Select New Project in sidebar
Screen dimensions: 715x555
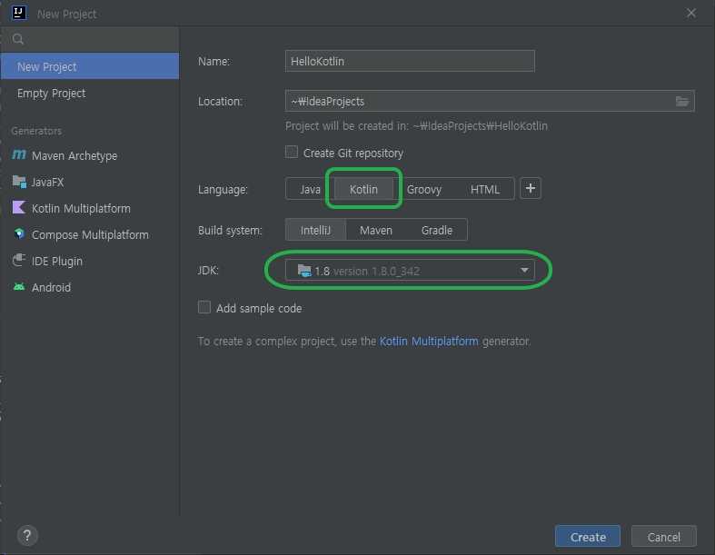coord(90,66)
